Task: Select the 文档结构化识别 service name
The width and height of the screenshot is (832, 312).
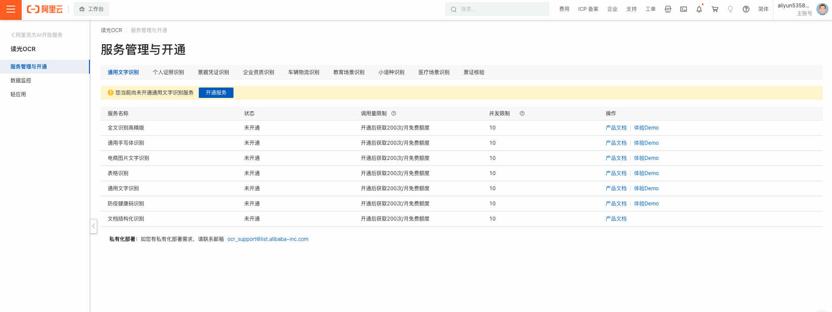Action: pos(126,219)
